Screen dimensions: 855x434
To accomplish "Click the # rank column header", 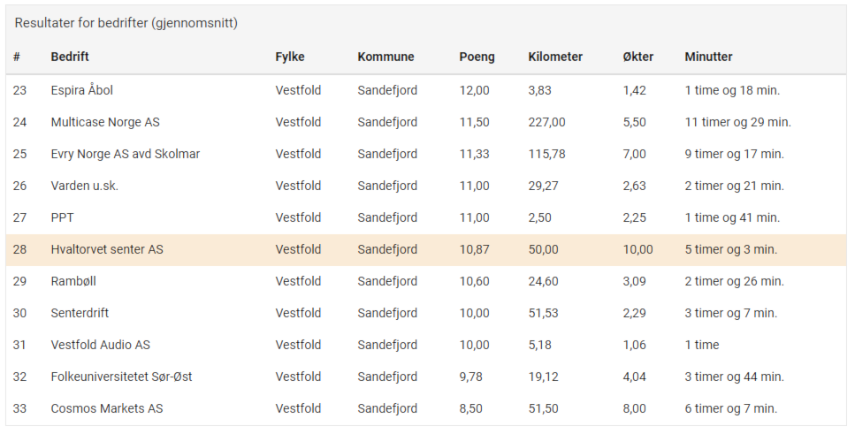I will [x=17, y=57].
